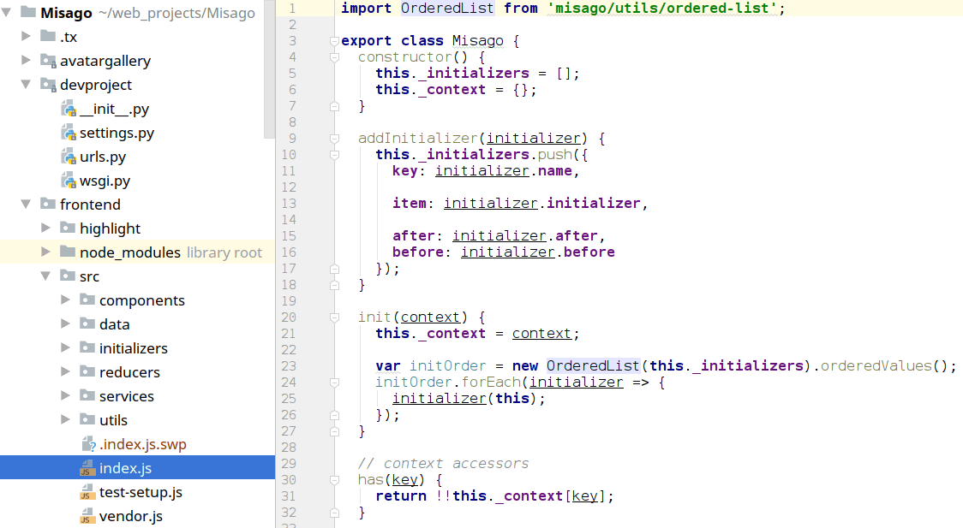
Task: Click the OrderedList import identifier on line 1
Action: click(x=447, y=9)
